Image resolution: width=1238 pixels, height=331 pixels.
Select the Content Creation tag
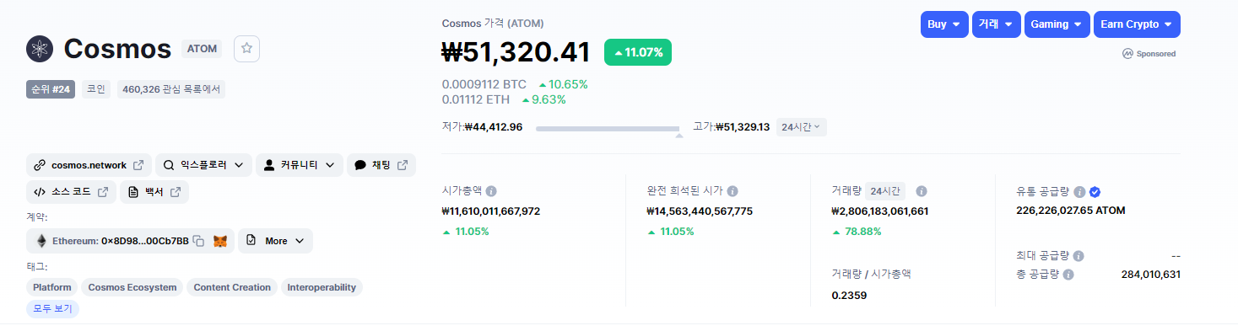click(232, 287)
